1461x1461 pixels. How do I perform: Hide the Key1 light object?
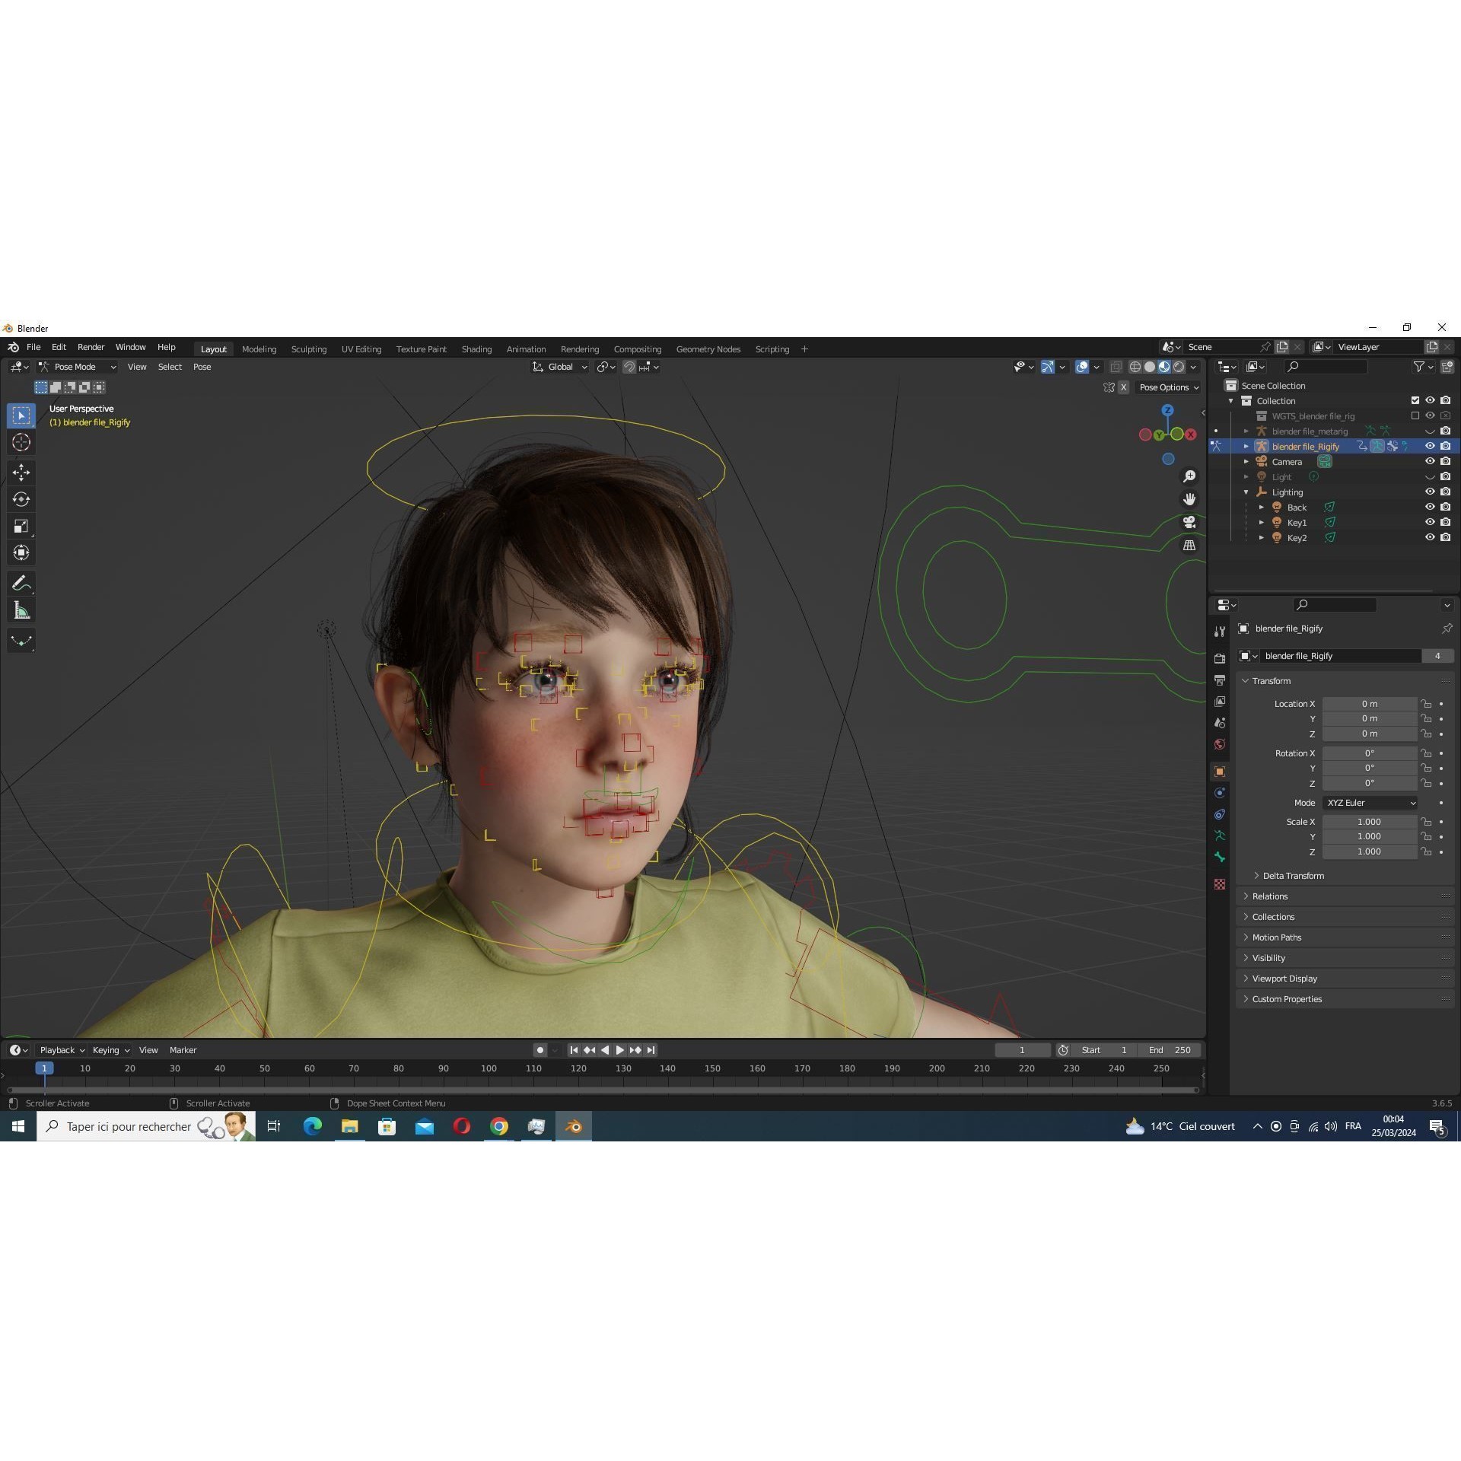tap(1430, 522)
